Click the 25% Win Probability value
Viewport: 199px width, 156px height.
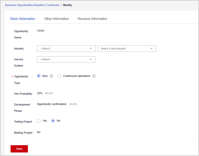click(x=39, y=93)
